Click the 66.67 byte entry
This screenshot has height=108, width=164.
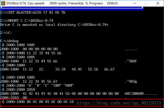click(x=109, y=69)
